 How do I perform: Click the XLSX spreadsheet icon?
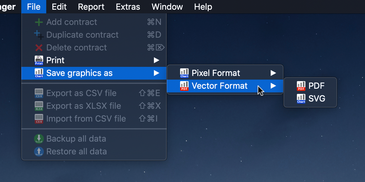39,106
